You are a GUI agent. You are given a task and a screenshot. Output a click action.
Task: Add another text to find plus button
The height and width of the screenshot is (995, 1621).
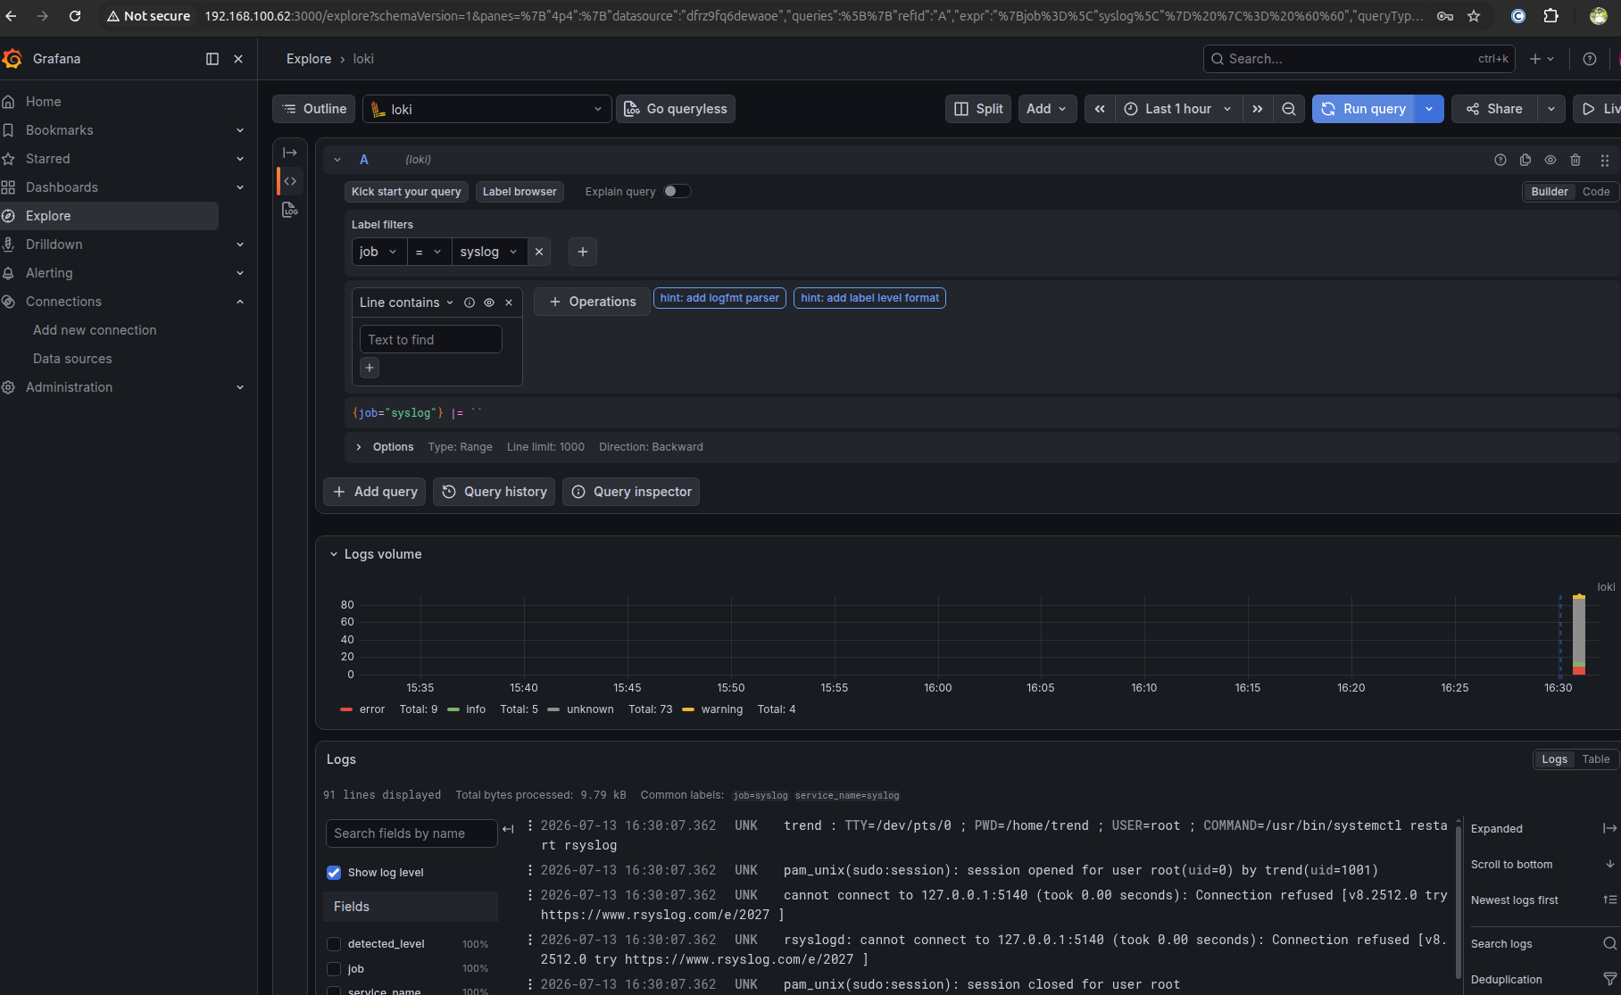click(370, 368)
